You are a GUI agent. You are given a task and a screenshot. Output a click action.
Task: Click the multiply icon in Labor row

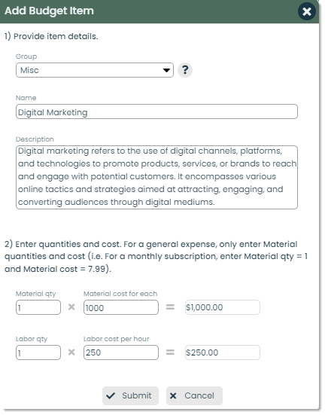(71, 352)
